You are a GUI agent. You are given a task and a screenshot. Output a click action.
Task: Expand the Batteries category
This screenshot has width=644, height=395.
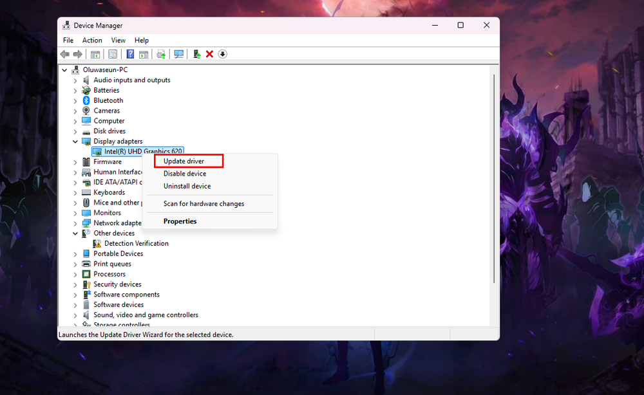coord(75,91)
